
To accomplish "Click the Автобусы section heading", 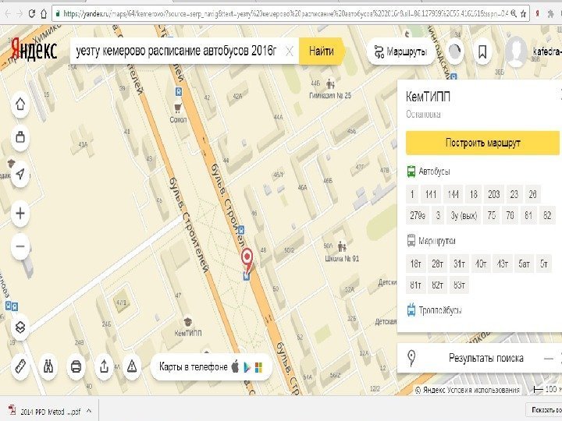I will tap(434, 172).
